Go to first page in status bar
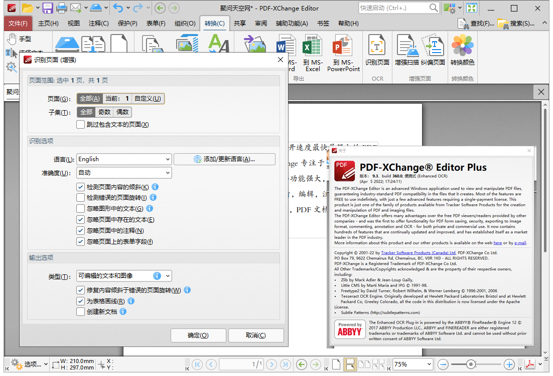Image resolution: width=553 pixels, height=376 pixels. (197, 364)
